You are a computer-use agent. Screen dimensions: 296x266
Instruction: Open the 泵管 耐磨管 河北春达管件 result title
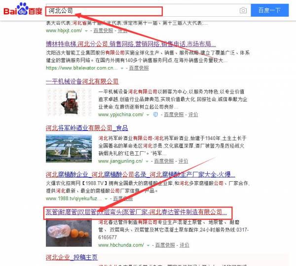(136, 212)
